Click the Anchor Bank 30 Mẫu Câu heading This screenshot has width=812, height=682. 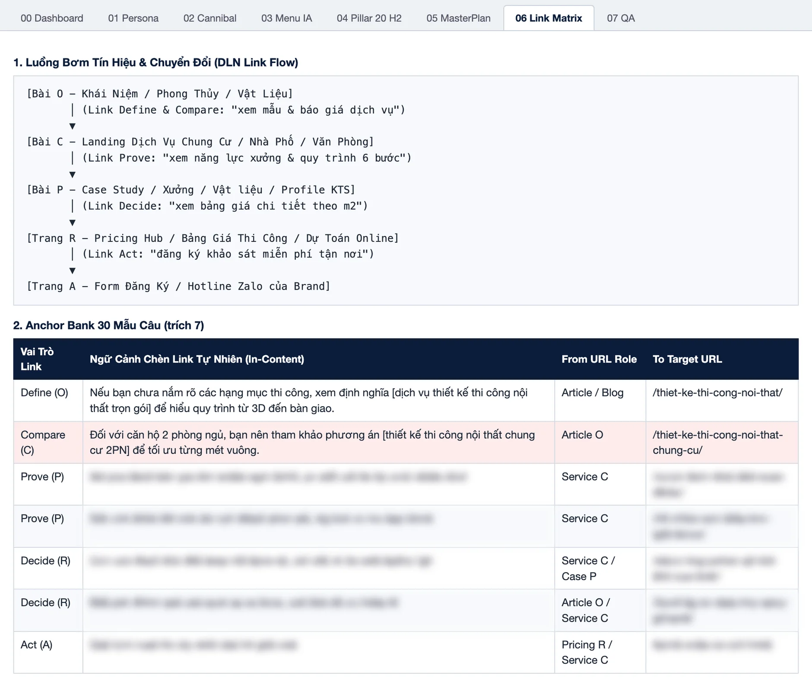[108, 325]
